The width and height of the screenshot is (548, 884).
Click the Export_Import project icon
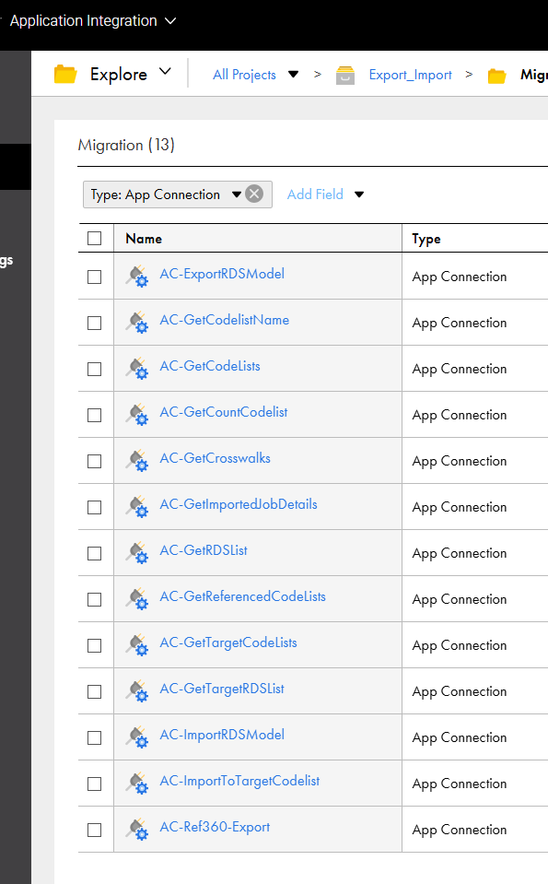345,75
